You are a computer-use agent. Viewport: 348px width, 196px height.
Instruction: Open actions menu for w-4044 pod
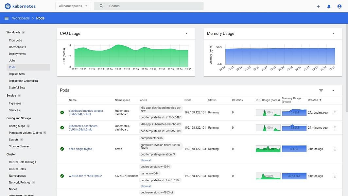tap(335, 176)
